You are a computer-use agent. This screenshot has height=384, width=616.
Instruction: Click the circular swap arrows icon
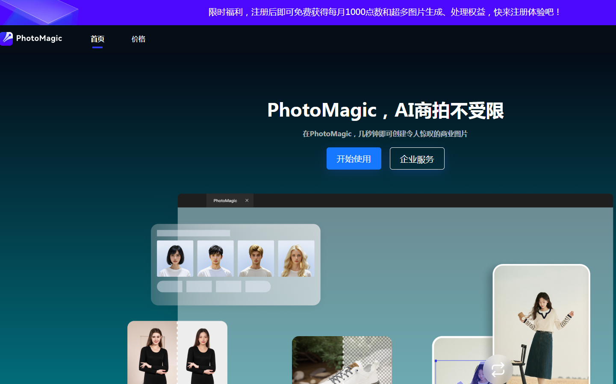click(498, 369)
